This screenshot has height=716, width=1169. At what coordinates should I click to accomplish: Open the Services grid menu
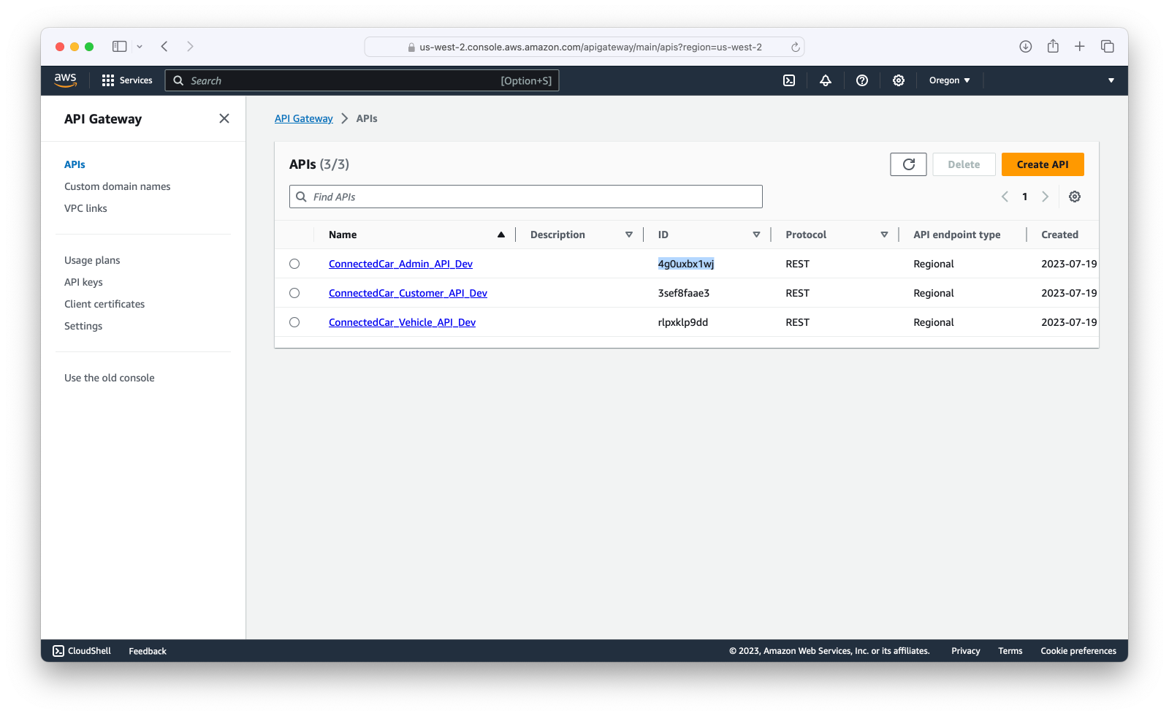point(127,80)
